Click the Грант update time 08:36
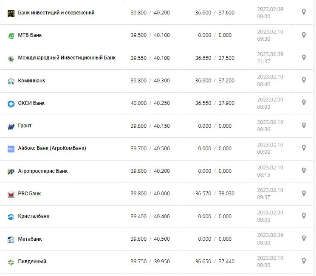Screen dimensions: 316x276 click(264, 130)
